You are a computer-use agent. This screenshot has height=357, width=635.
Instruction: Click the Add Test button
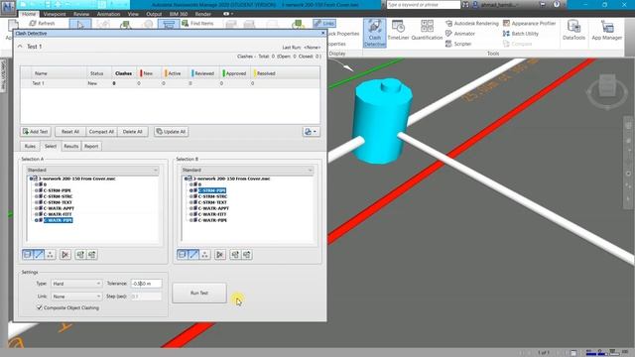(36, 132)
